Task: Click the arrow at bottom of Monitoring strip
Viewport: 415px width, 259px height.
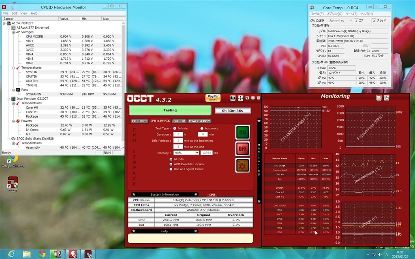Action: [x=259, y=201]
